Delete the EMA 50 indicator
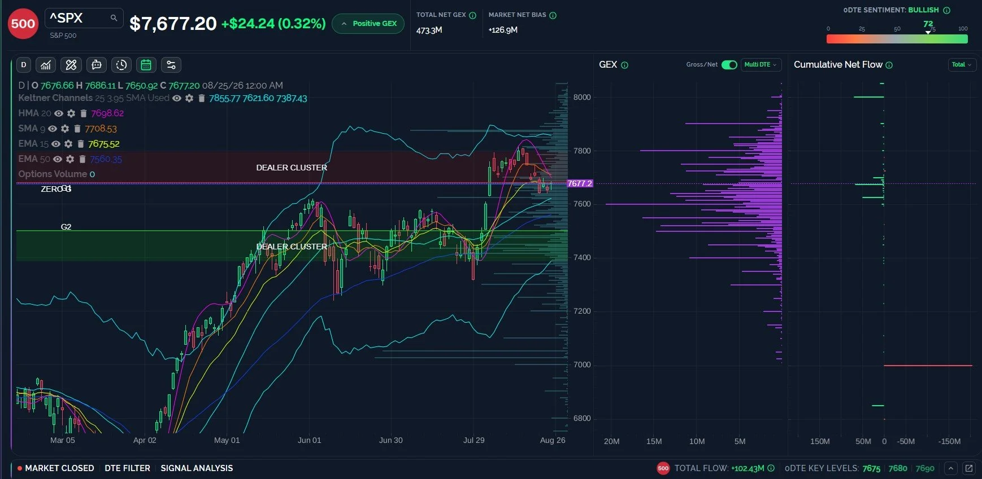 click(82, 159)
